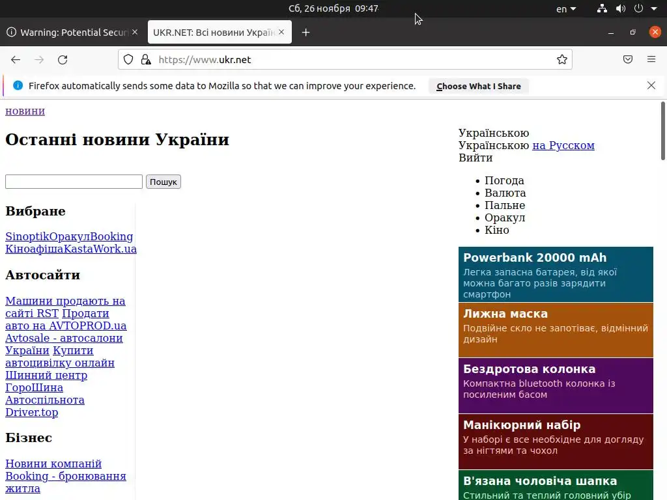The image size is (667, 500).
Task: Go back to the previous page
Action: (x=16, y=59)
